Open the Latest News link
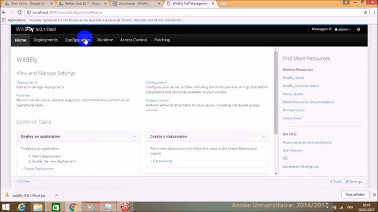 292,118
